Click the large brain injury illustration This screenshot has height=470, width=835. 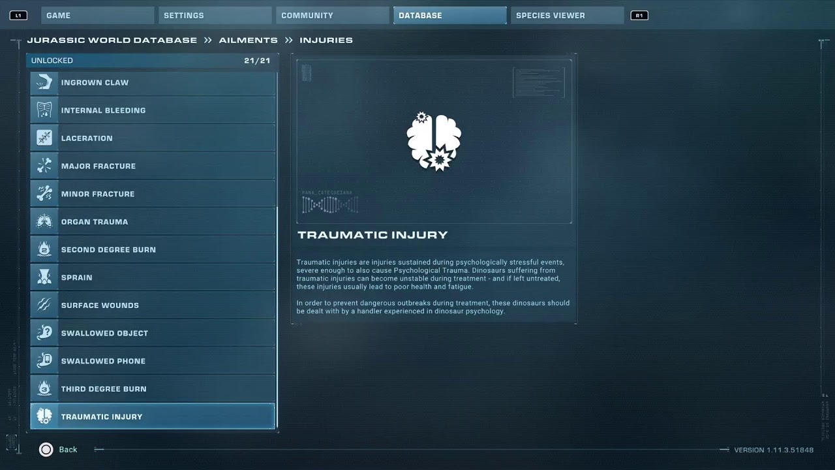tap(434, 141)
